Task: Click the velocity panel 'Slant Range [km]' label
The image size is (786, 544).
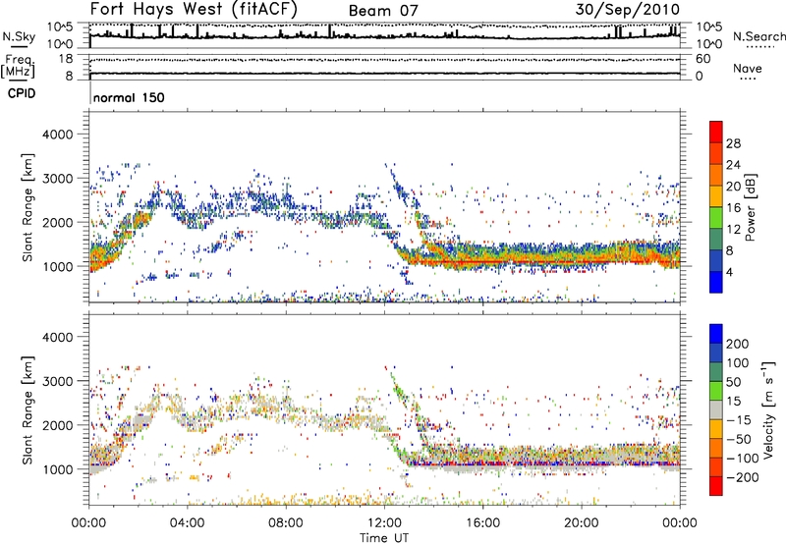Action: [28, 410]
